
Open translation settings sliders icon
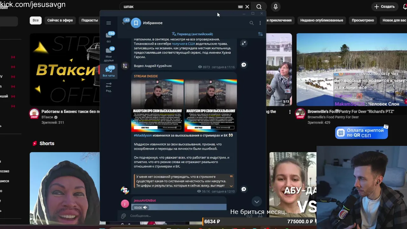[x=260, y=34]
